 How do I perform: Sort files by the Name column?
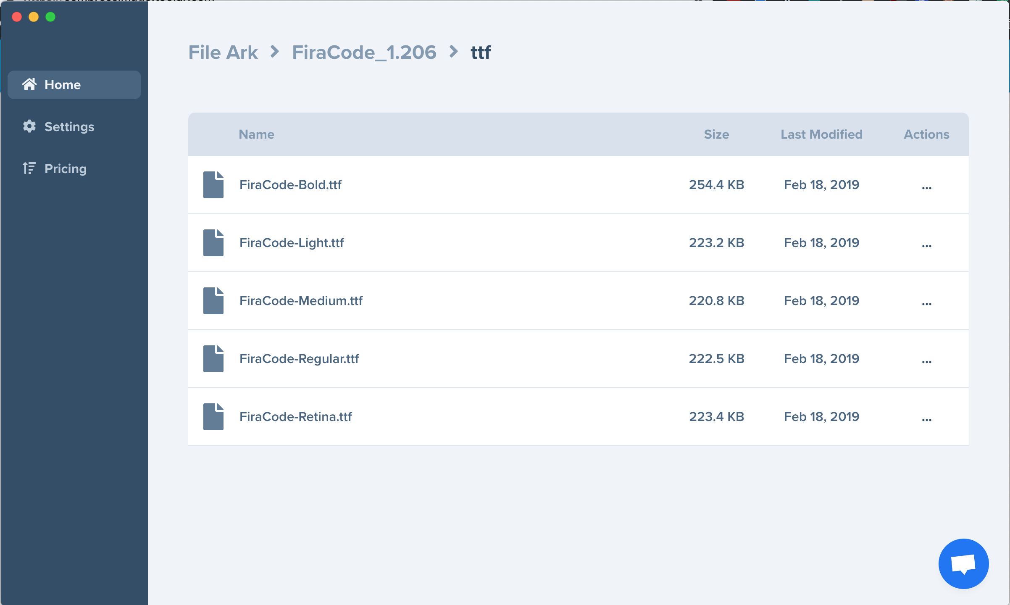[256, 134]
